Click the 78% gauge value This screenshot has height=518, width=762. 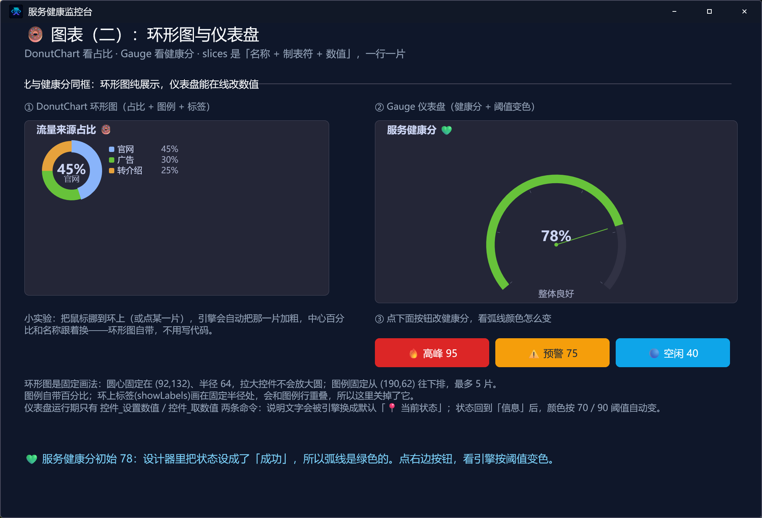(556, 236)
